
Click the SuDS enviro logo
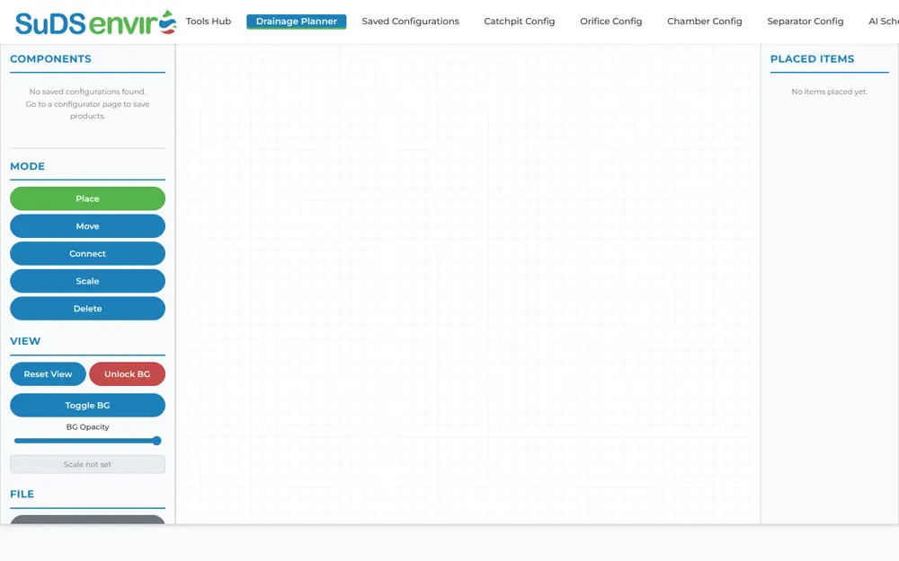tap(96, 22)
